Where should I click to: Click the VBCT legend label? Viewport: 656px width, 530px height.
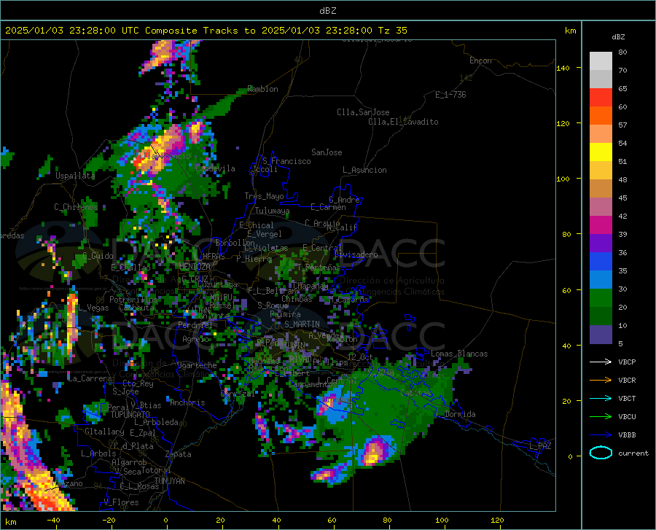627,398
